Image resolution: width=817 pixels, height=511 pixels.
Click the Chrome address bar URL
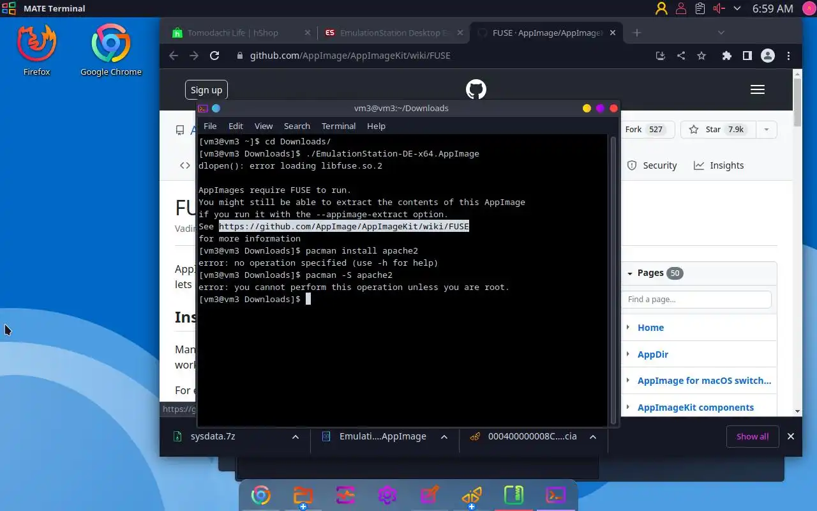tap(350, 56)
